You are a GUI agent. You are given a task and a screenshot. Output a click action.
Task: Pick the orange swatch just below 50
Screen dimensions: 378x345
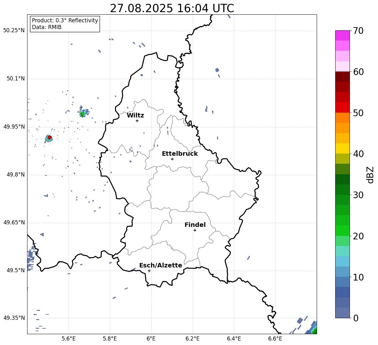pyautogui.click(x=343, y=118)
